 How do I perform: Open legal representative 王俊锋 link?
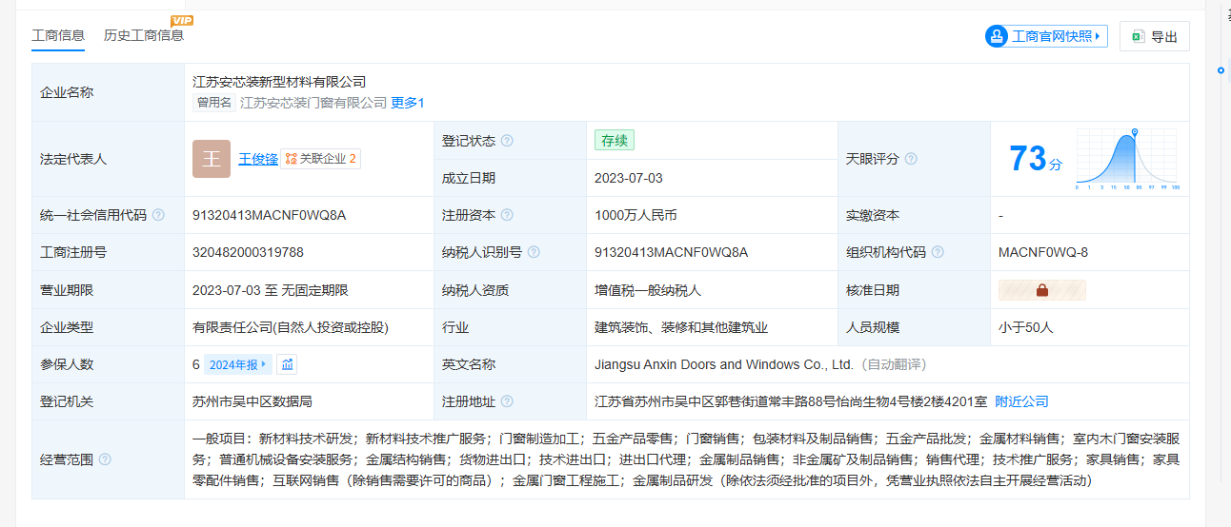point(257,159)
